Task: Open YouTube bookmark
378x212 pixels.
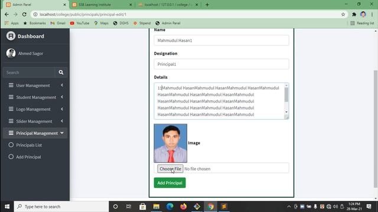Action: 80,23
